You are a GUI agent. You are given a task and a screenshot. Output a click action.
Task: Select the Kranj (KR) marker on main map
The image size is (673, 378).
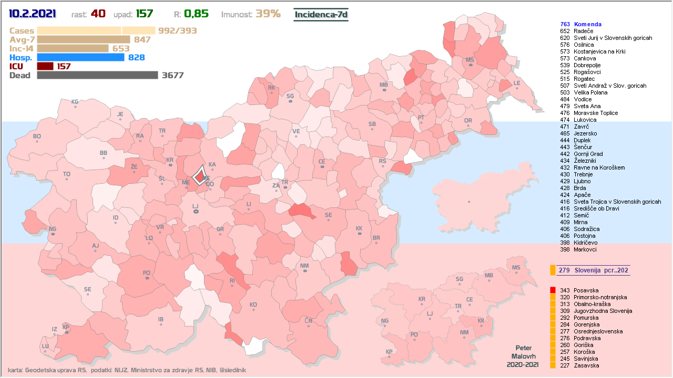tap(170, 165)
